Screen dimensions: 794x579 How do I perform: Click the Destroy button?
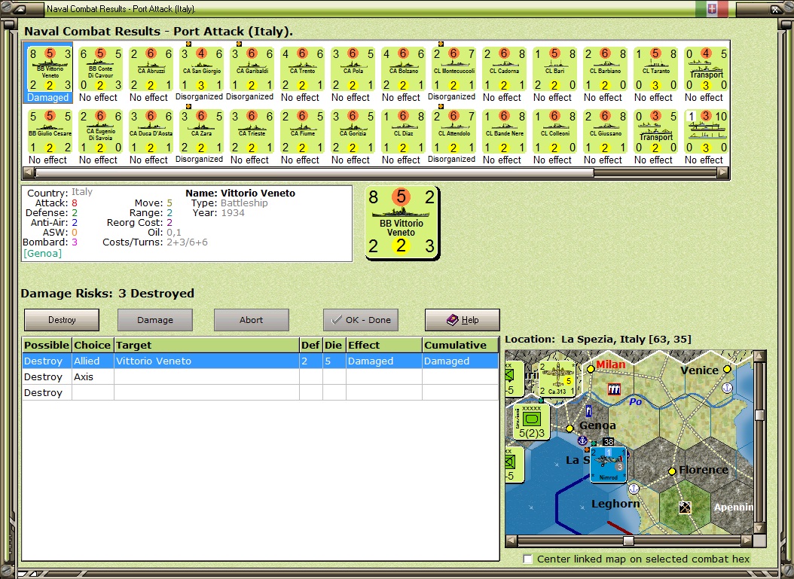pos(62,320)
